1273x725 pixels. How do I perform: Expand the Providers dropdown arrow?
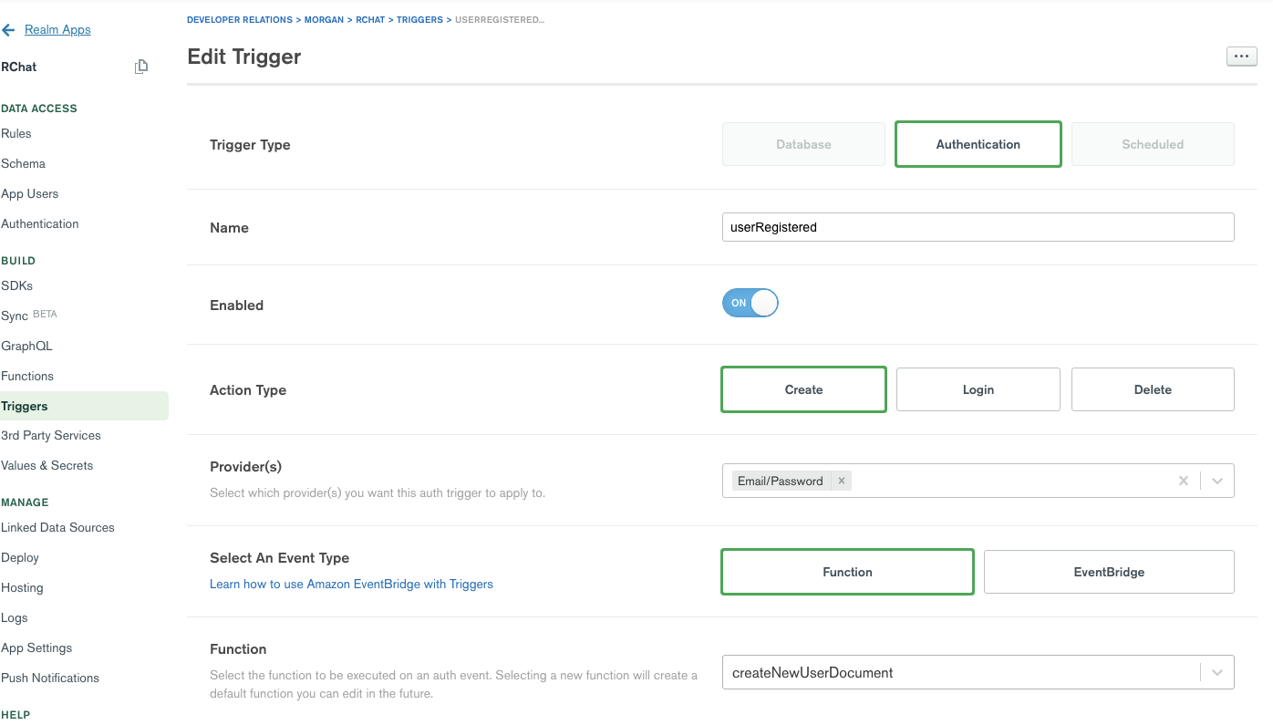point(1217,481)
